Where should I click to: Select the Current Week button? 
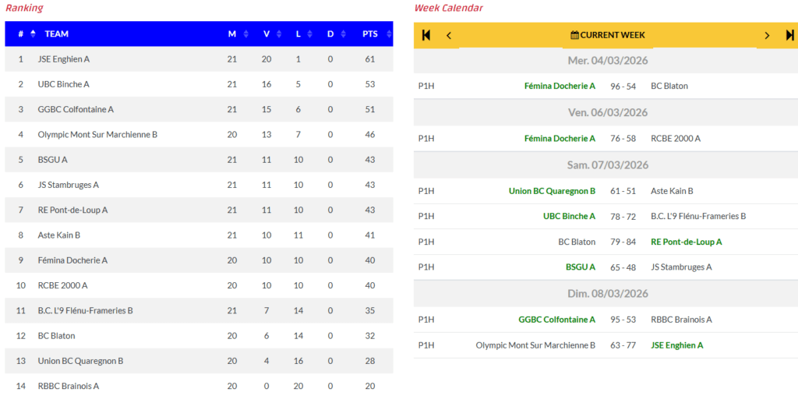(x=608, y=35)
